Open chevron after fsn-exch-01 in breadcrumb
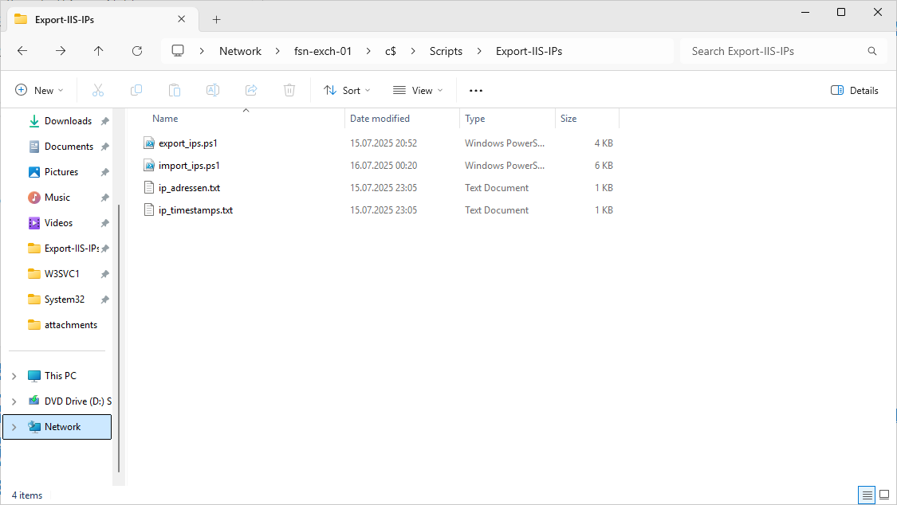Image resolution: width=897 pixels, height=505 pixels. [x=368, y=51]
